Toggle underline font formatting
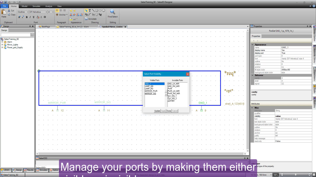The image size is (316, 177). 33,17
